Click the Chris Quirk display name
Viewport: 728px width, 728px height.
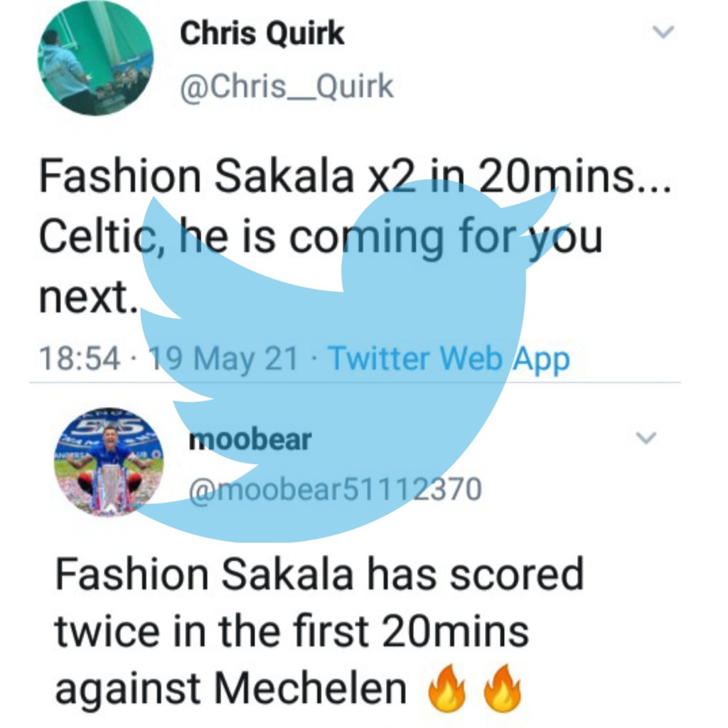pos(262,33)
